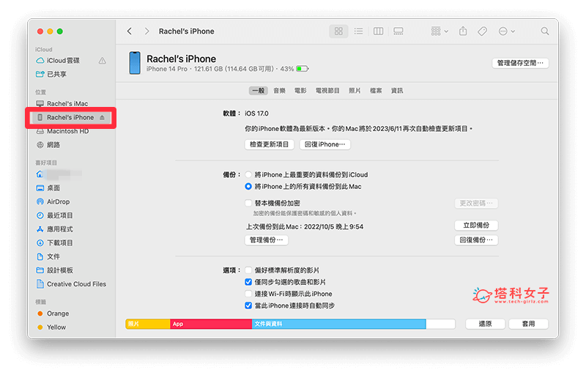The image size is (586, 375).
Task: Switch to gallery view
Action: point(398,31)
